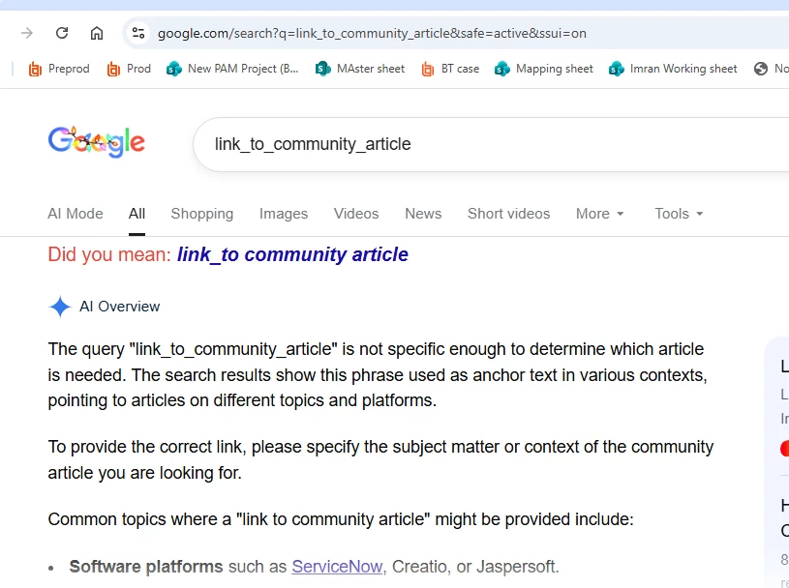Open the Mapping sheet bookmark
This screenshot has height=588, width=789.
tap(544, 69)
